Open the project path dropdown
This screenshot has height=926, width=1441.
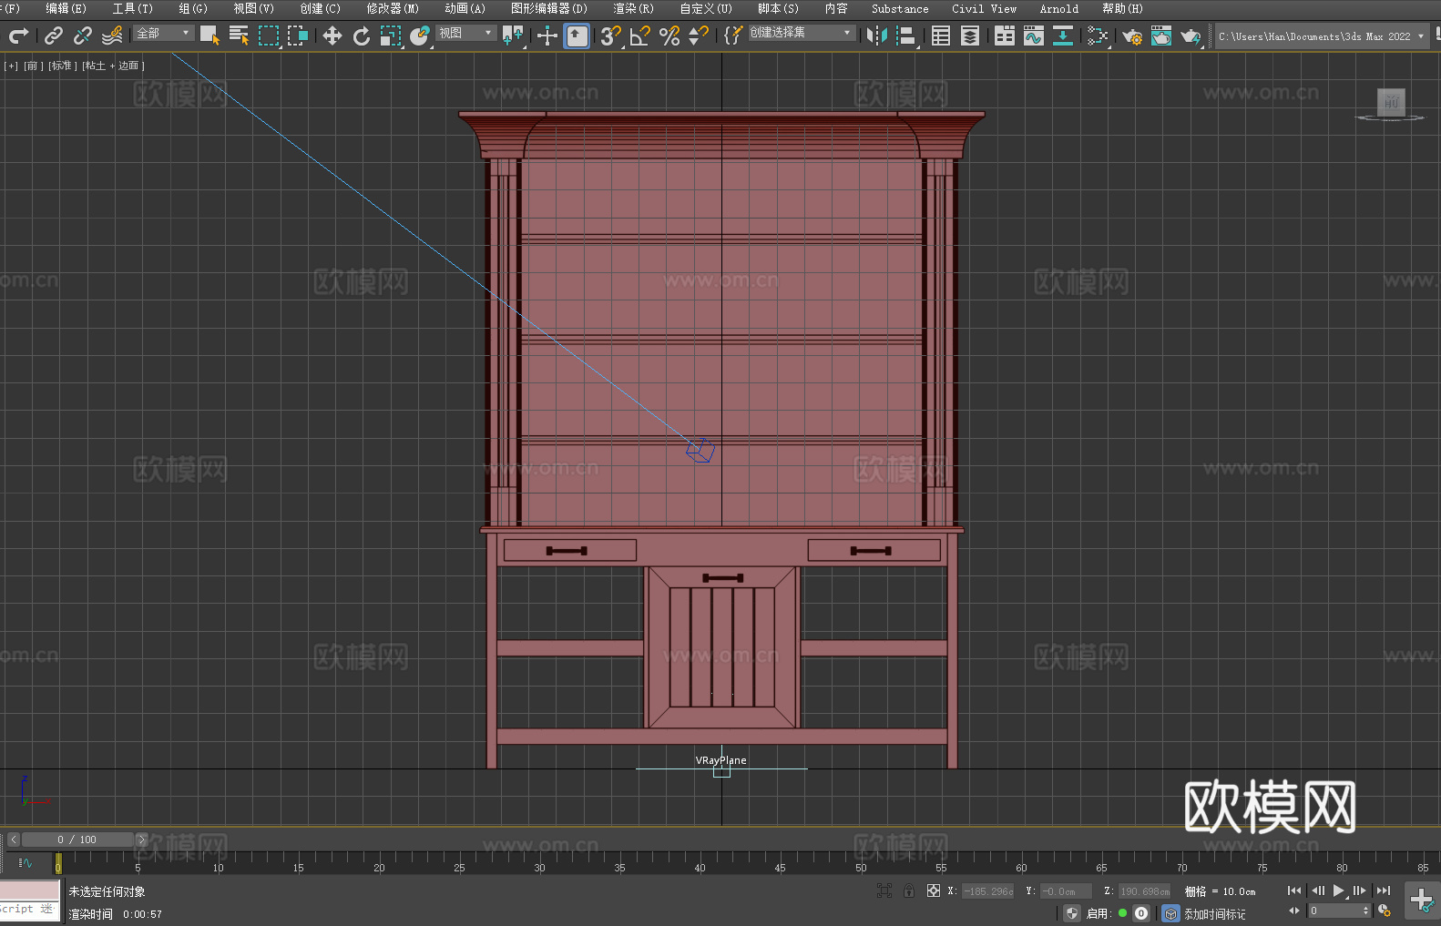tap(1321, 36)
